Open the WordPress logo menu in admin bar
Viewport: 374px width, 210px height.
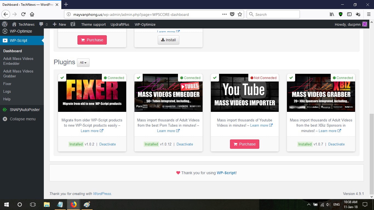coord(5,24)
